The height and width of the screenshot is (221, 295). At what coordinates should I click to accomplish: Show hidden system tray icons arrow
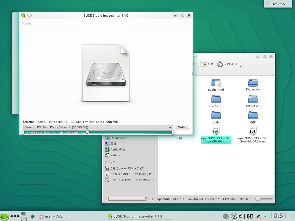point(265,216)
